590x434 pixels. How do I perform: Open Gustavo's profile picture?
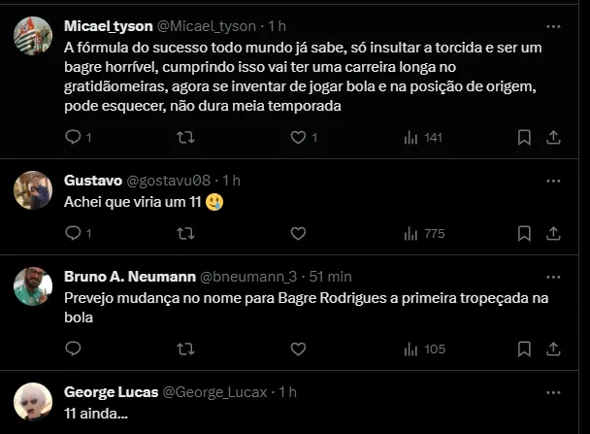pos(33,190)
